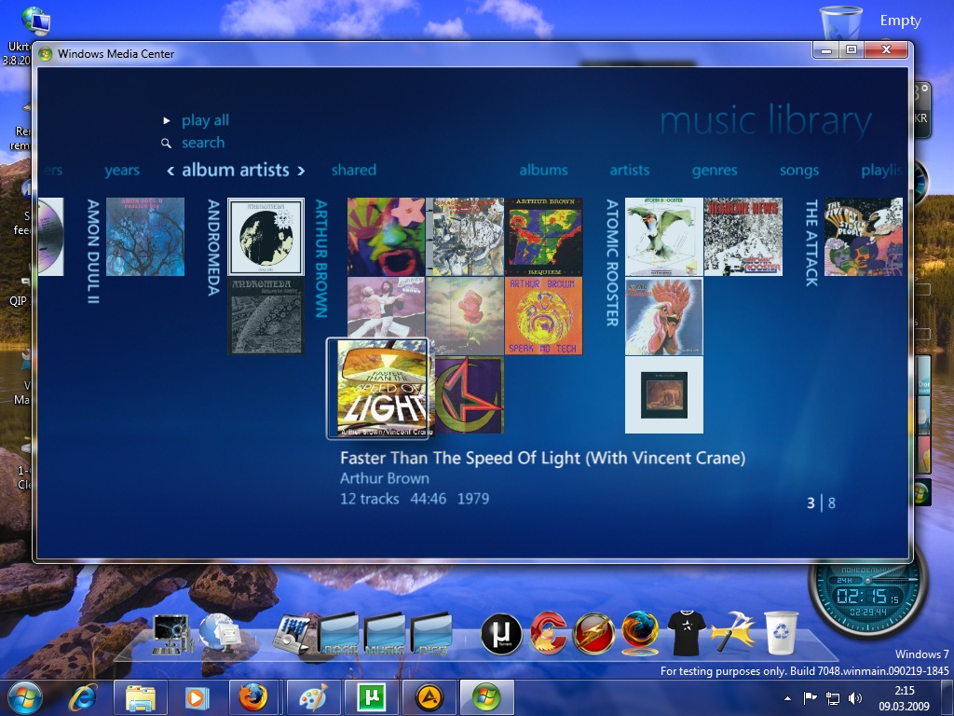This screenshot has width=954, height=716.
Task: Open the hammer tools dock icon
Action: pyautogui.click(x=733, y=632)
